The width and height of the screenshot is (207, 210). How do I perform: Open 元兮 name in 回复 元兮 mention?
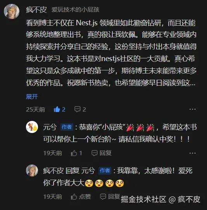[x=88, y=171]
